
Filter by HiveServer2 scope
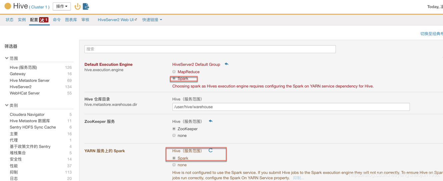(21, 87)
